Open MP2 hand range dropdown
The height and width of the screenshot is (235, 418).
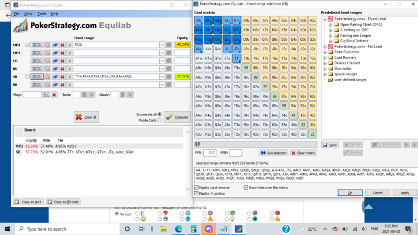pos(162,45)
